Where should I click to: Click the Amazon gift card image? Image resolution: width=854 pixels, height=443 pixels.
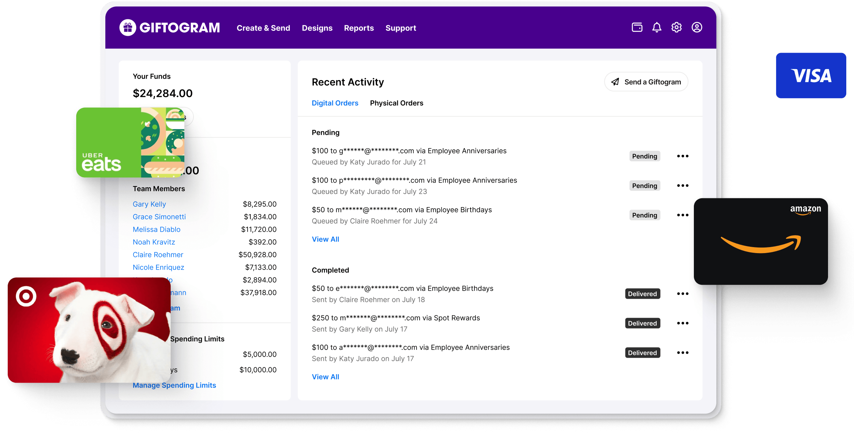tap(761, 242)
